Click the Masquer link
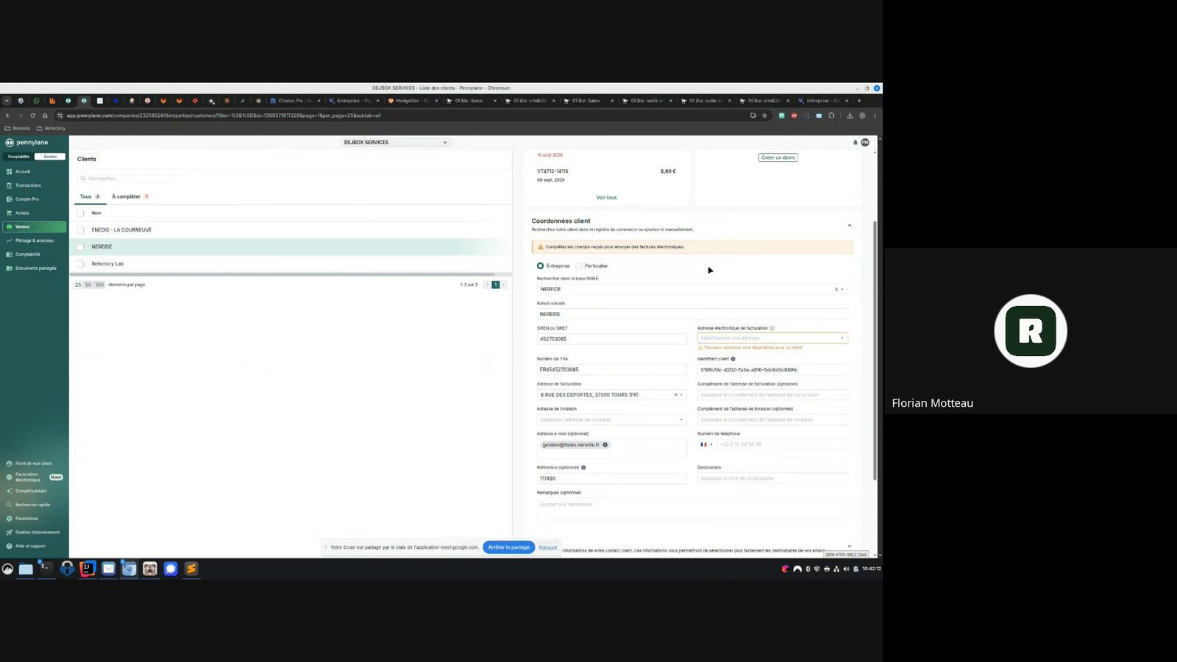The width and height of the screenshot is (1177, 662). tap(548, 547)
